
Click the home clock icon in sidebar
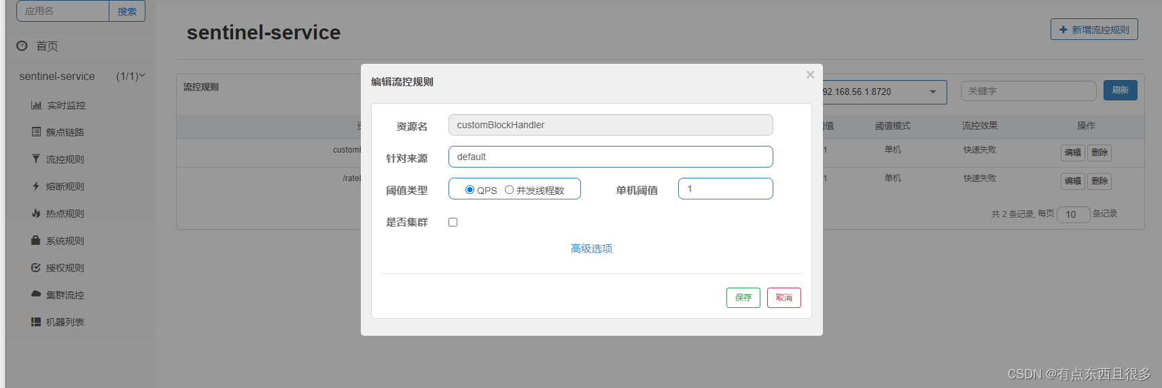(22, 45)
